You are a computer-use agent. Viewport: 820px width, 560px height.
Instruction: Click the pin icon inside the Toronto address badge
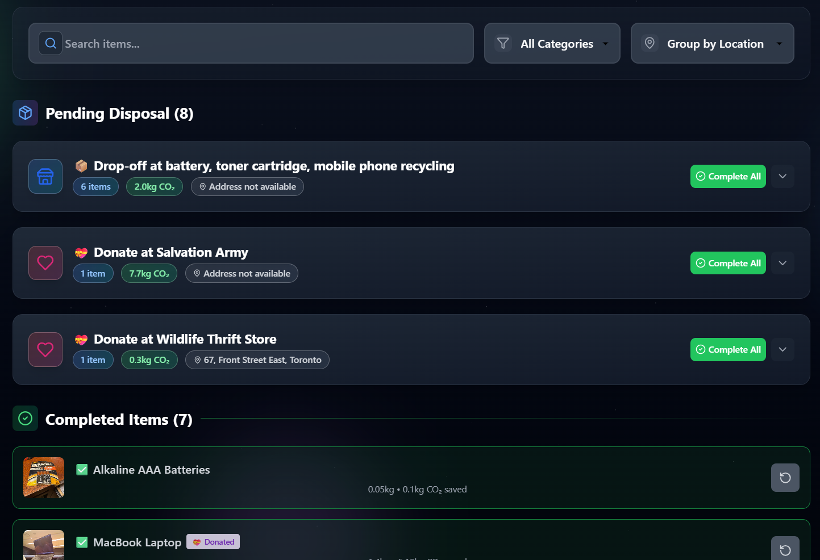tap(197, 360)
